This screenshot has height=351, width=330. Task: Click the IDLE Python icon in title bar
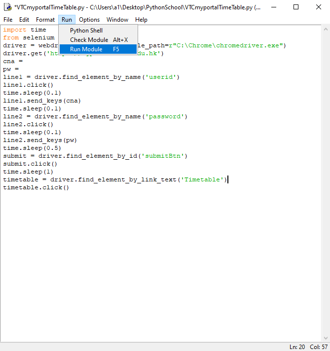(7, 7)
